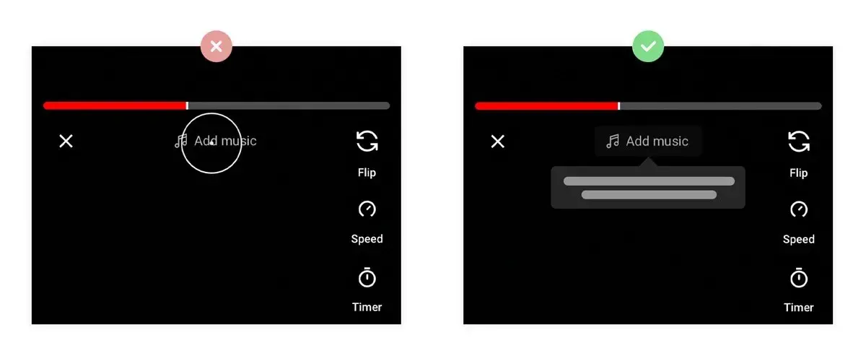Tap the Flip camera icon in left panel

(367, 142)
